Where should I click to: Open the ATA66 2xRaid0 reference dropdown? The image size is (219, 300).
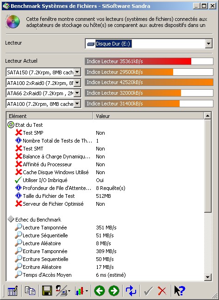tap(77, 93)
